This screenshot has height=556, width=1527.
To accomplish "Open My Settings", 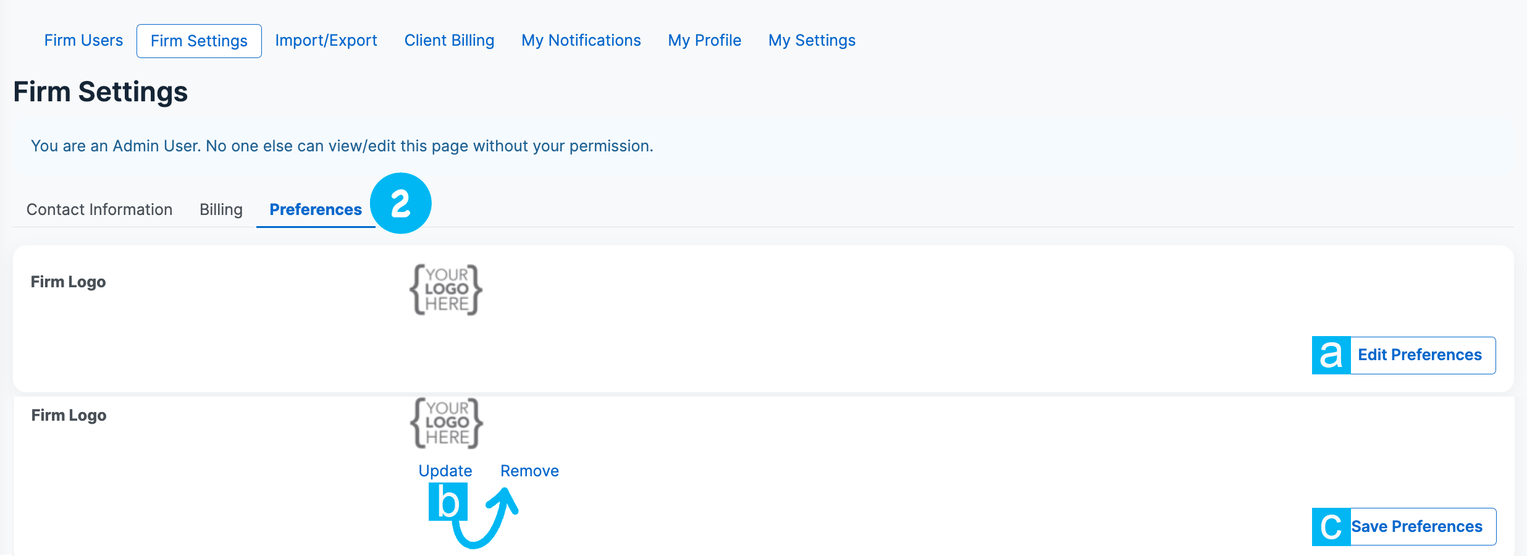I will click(812, 40).
